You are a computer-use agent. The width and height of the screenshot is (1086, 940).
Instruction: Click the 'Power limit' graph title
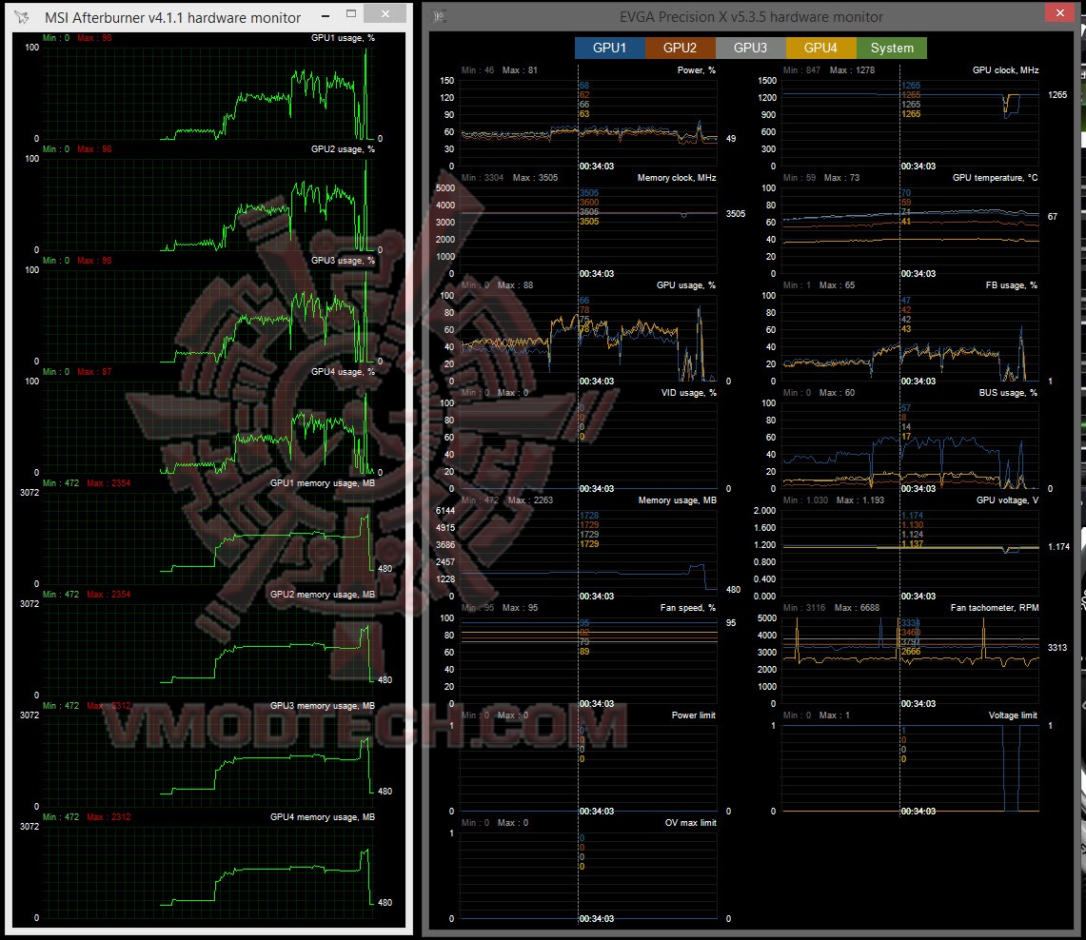pyautogui.click(x=693, y=715)
